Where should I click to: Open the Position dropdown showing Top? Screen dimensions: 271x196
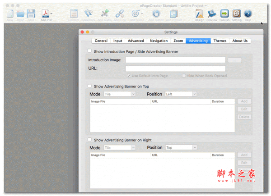(181, 147)
